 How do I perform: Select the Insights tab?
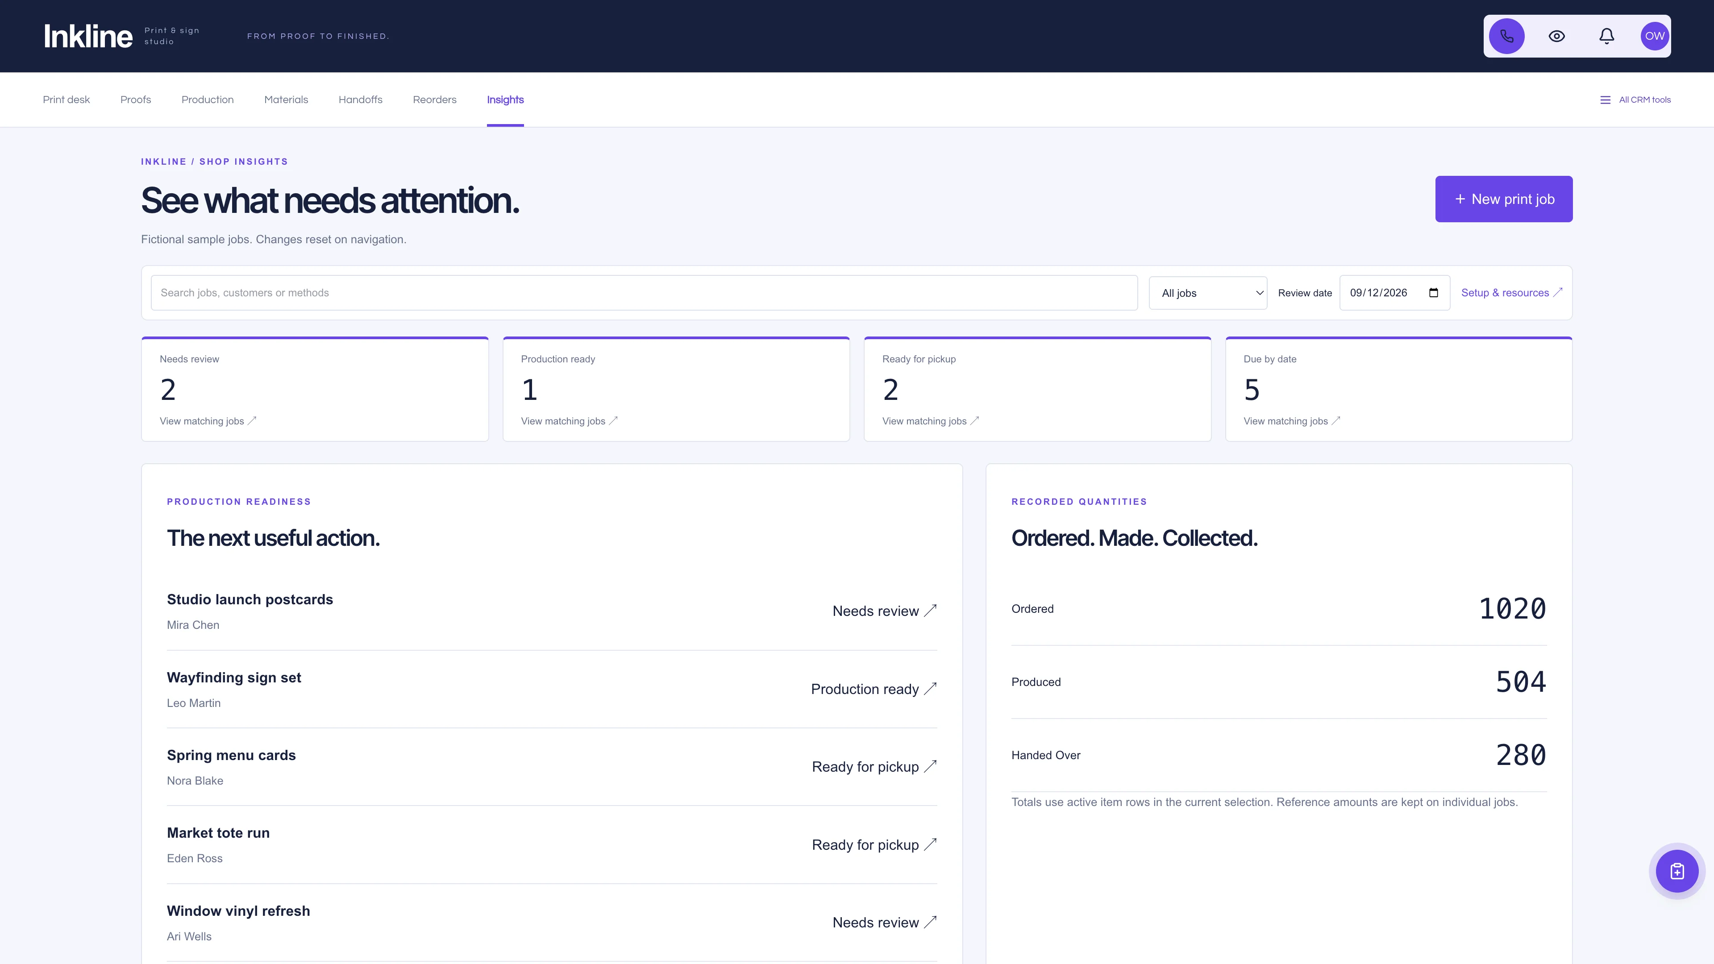505,100
